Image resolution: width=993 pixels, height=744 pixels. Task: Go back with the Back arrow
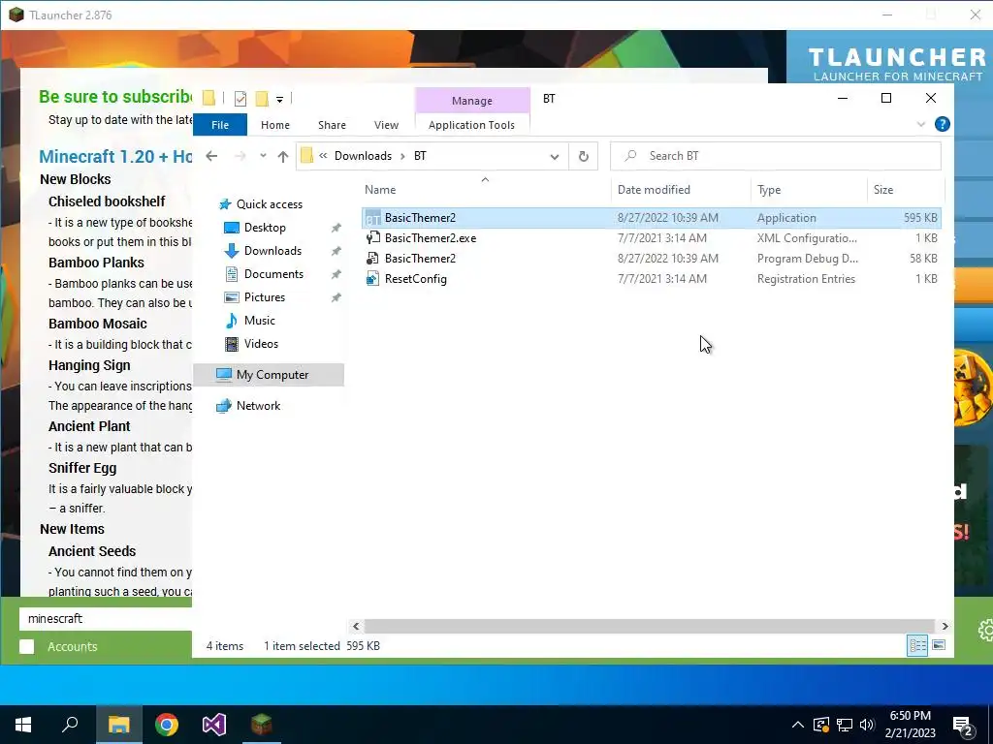[x=211, y=156]
